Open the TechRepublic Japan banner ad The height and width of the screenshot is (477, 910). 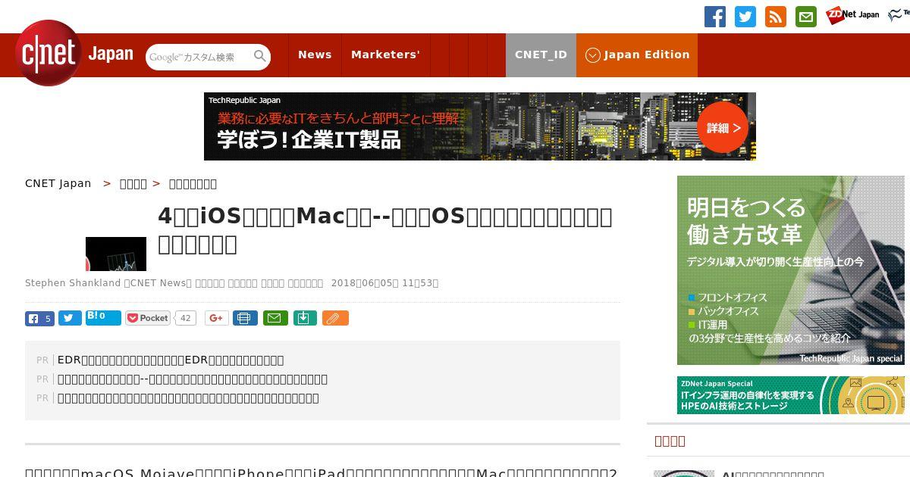(x=480, y=126)
